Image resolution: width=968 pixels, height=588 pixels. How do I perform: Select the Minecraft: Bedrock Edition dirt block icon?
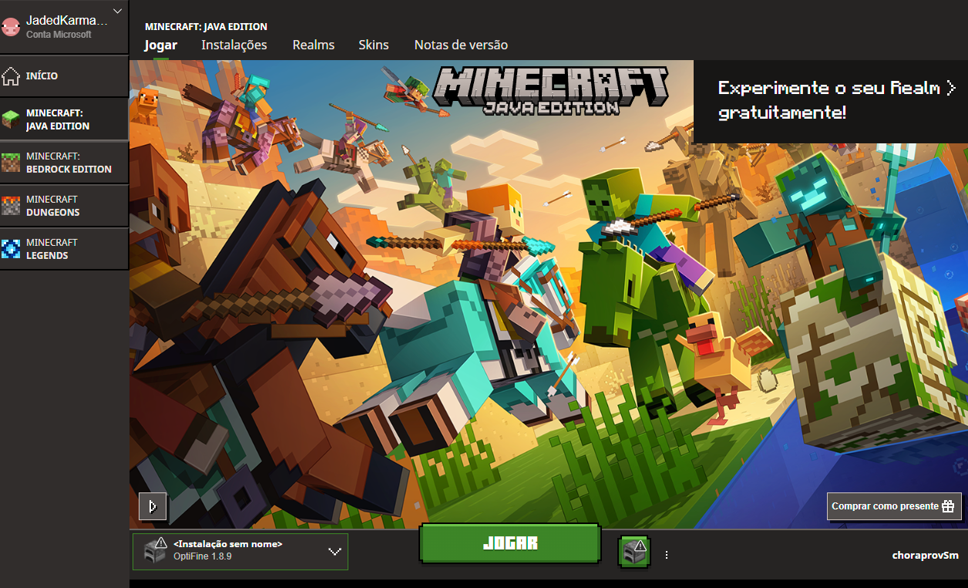[11, 163]
